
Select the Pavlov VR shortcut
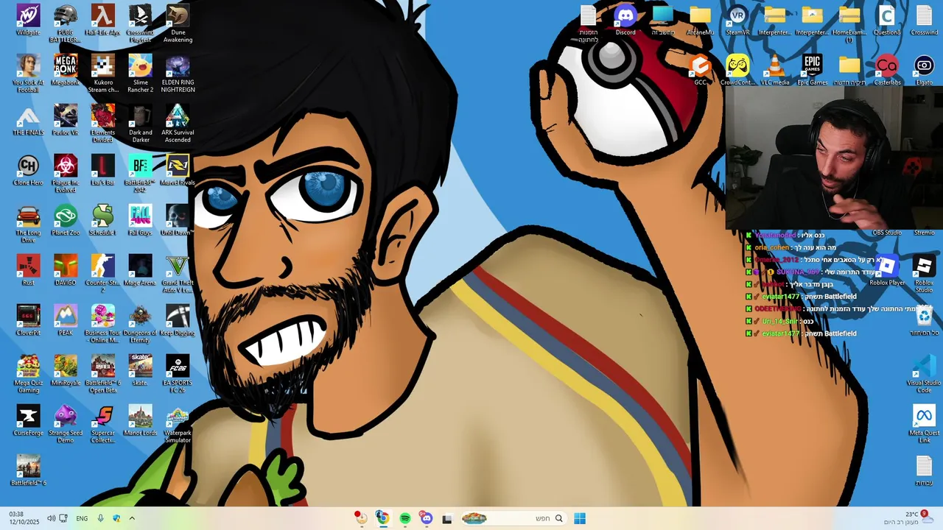[66, 120]
